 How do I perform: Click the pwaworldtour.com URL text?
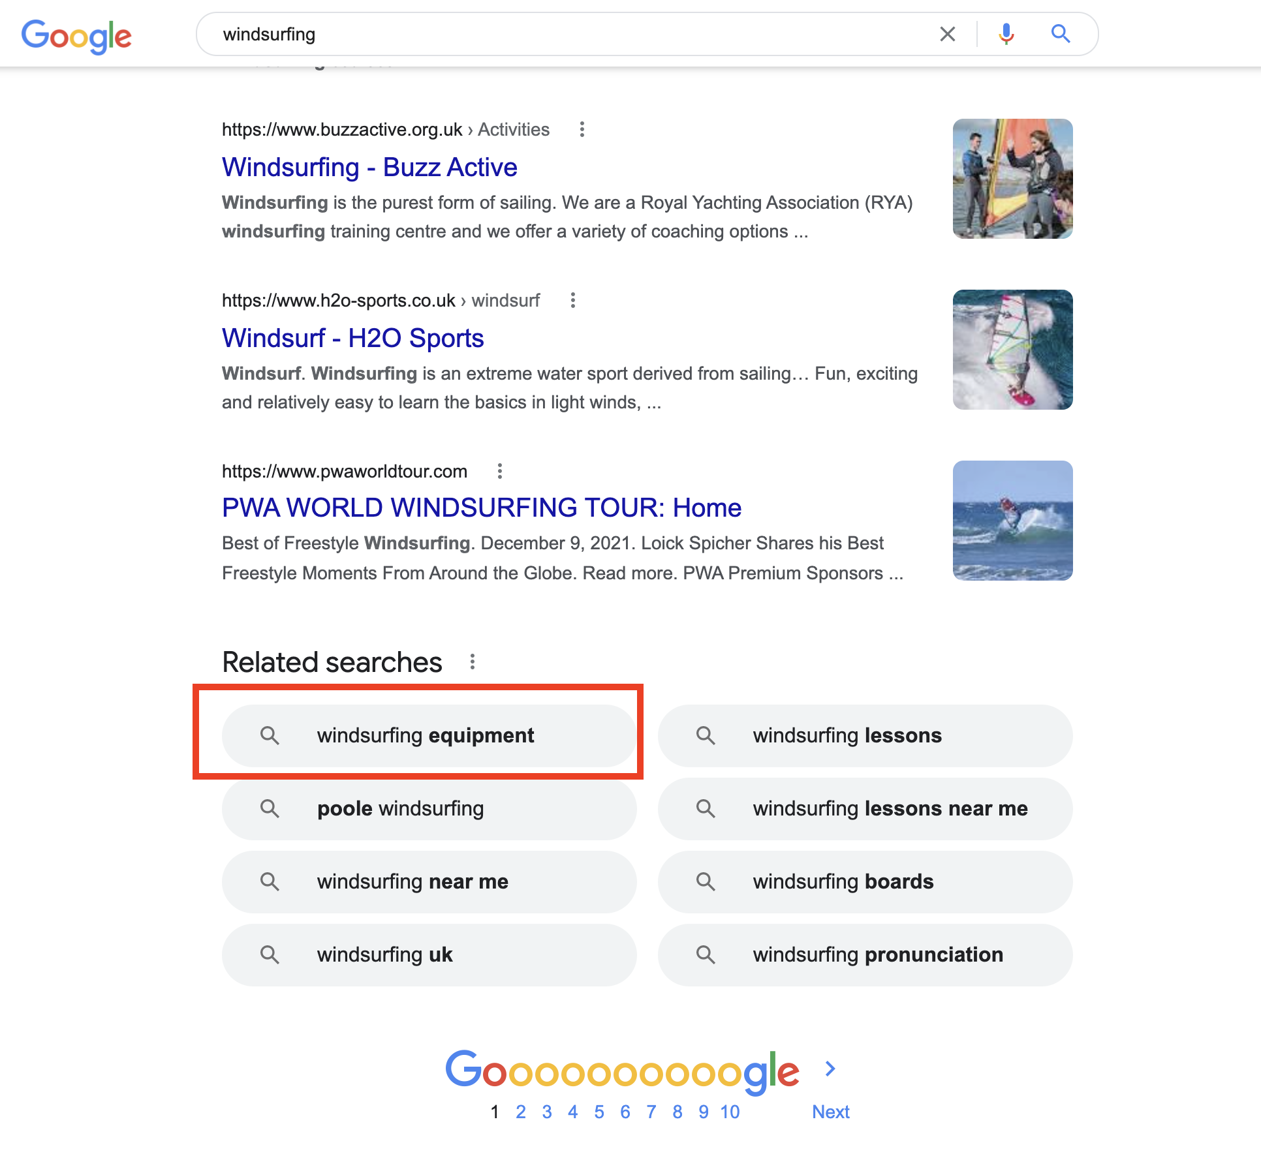click(x=345, y=471)
